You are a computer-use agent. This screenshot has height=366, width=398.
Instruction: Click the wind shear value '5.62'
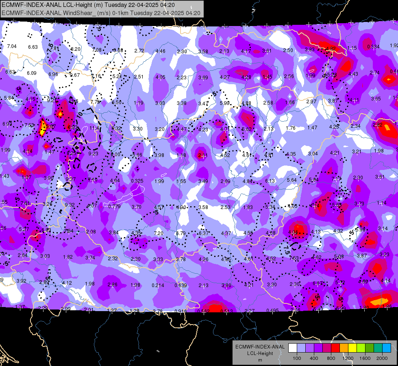click(246, 129)
